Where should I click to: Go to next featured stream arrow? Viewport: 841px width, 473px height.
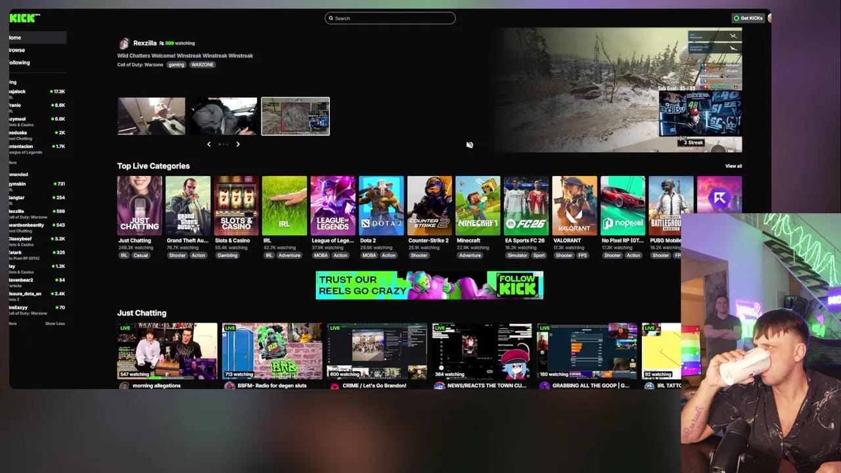(x=238, y=144)
